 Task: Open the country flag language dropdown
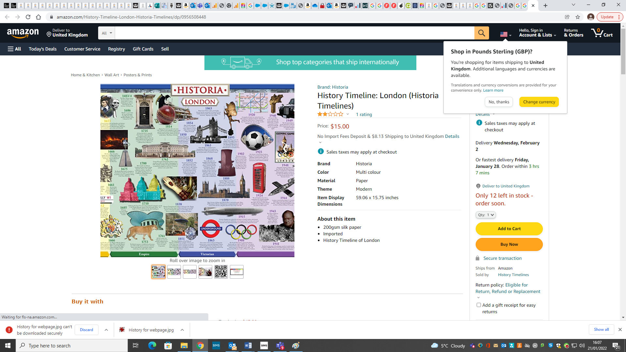click(x=506, y=34)
